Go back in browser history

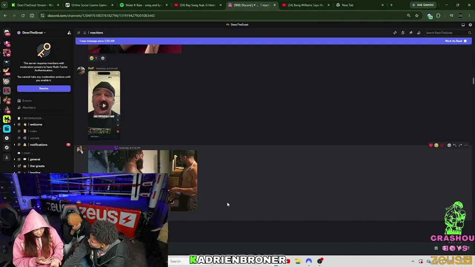[5, 16]
